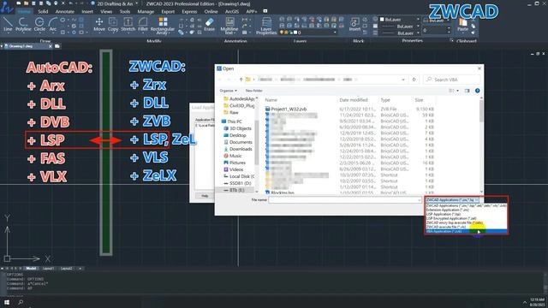This screenshot has height=308, width=548.
Task: Click the Insert block icon
Action: tap(354, 25)
